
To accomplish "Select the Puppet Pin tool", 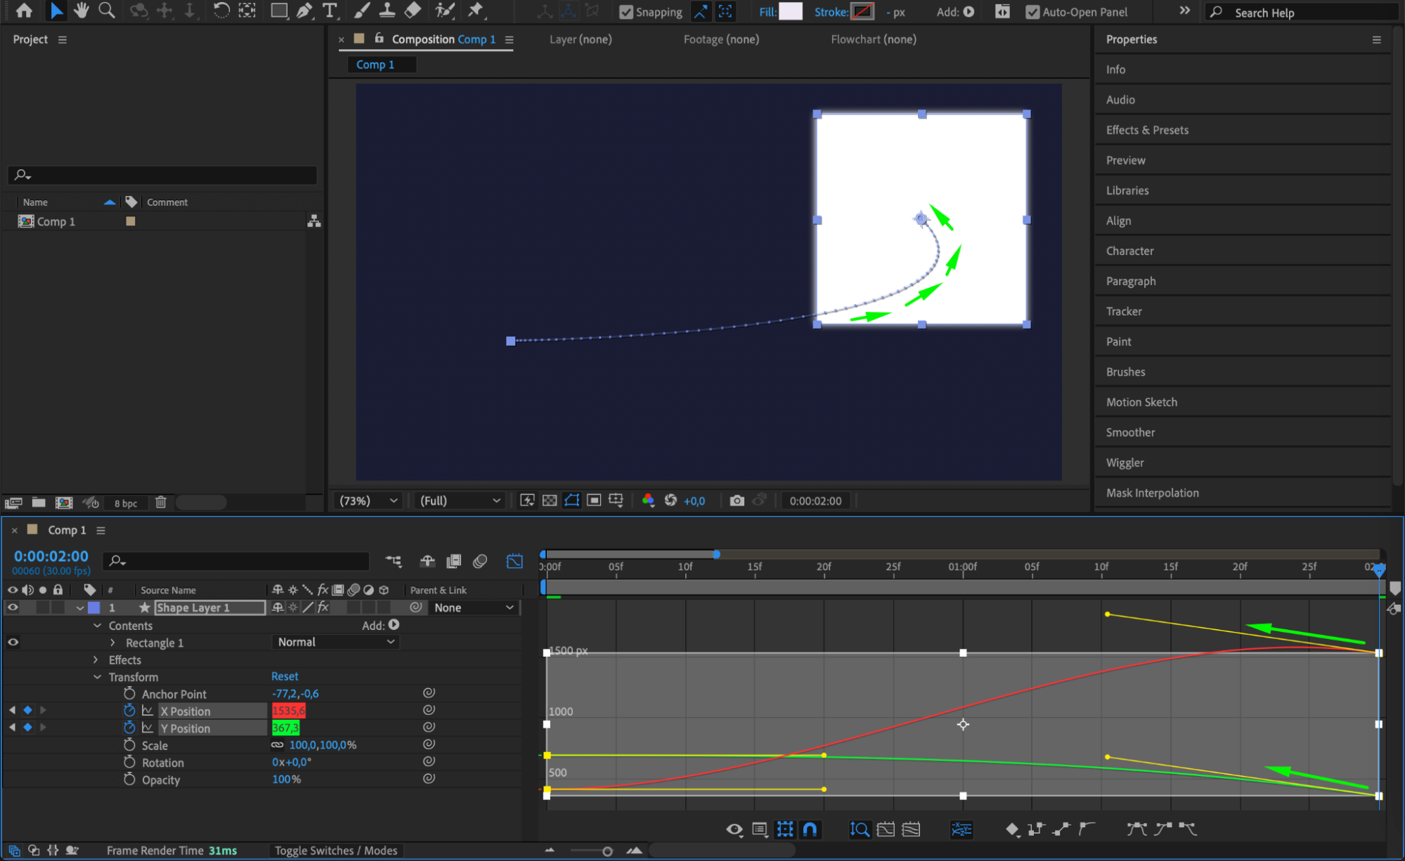I will tap(476, 11).
